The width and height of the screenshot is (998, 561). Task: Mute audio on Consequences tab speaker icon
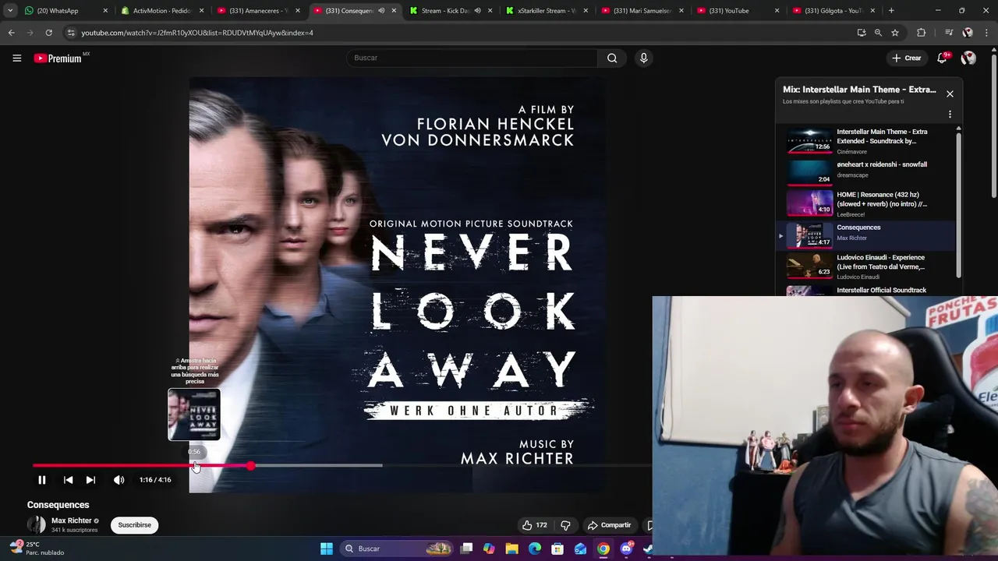[x=381, y=11]
